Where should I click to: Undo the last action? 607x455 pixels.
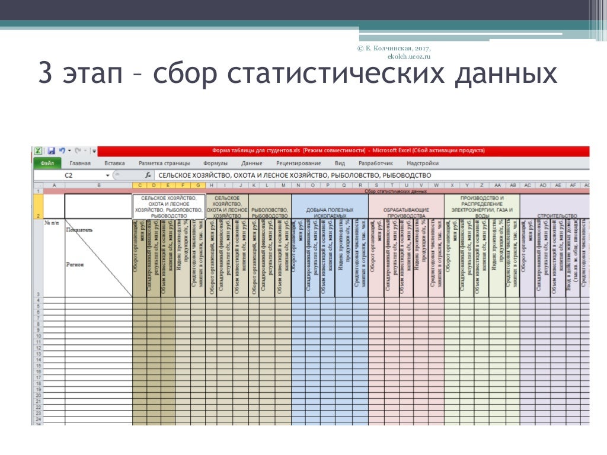pos(62,150)
